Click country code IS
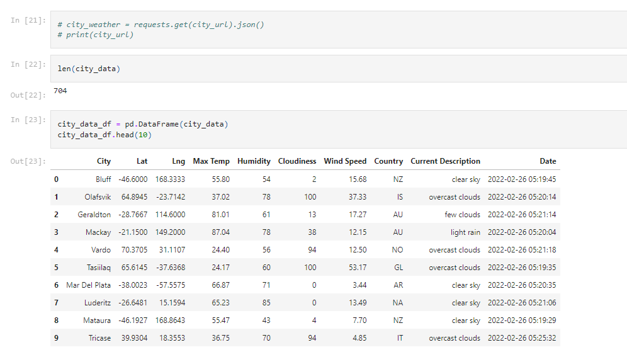The height and width of the screenshot is (357, 627). click(400, 197)
